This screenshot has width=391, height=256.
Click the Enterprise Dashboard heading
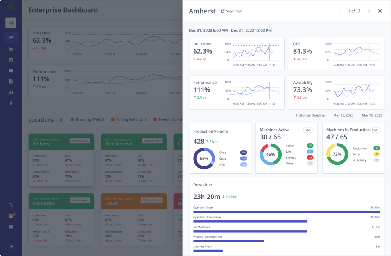[x=63, y=10]
